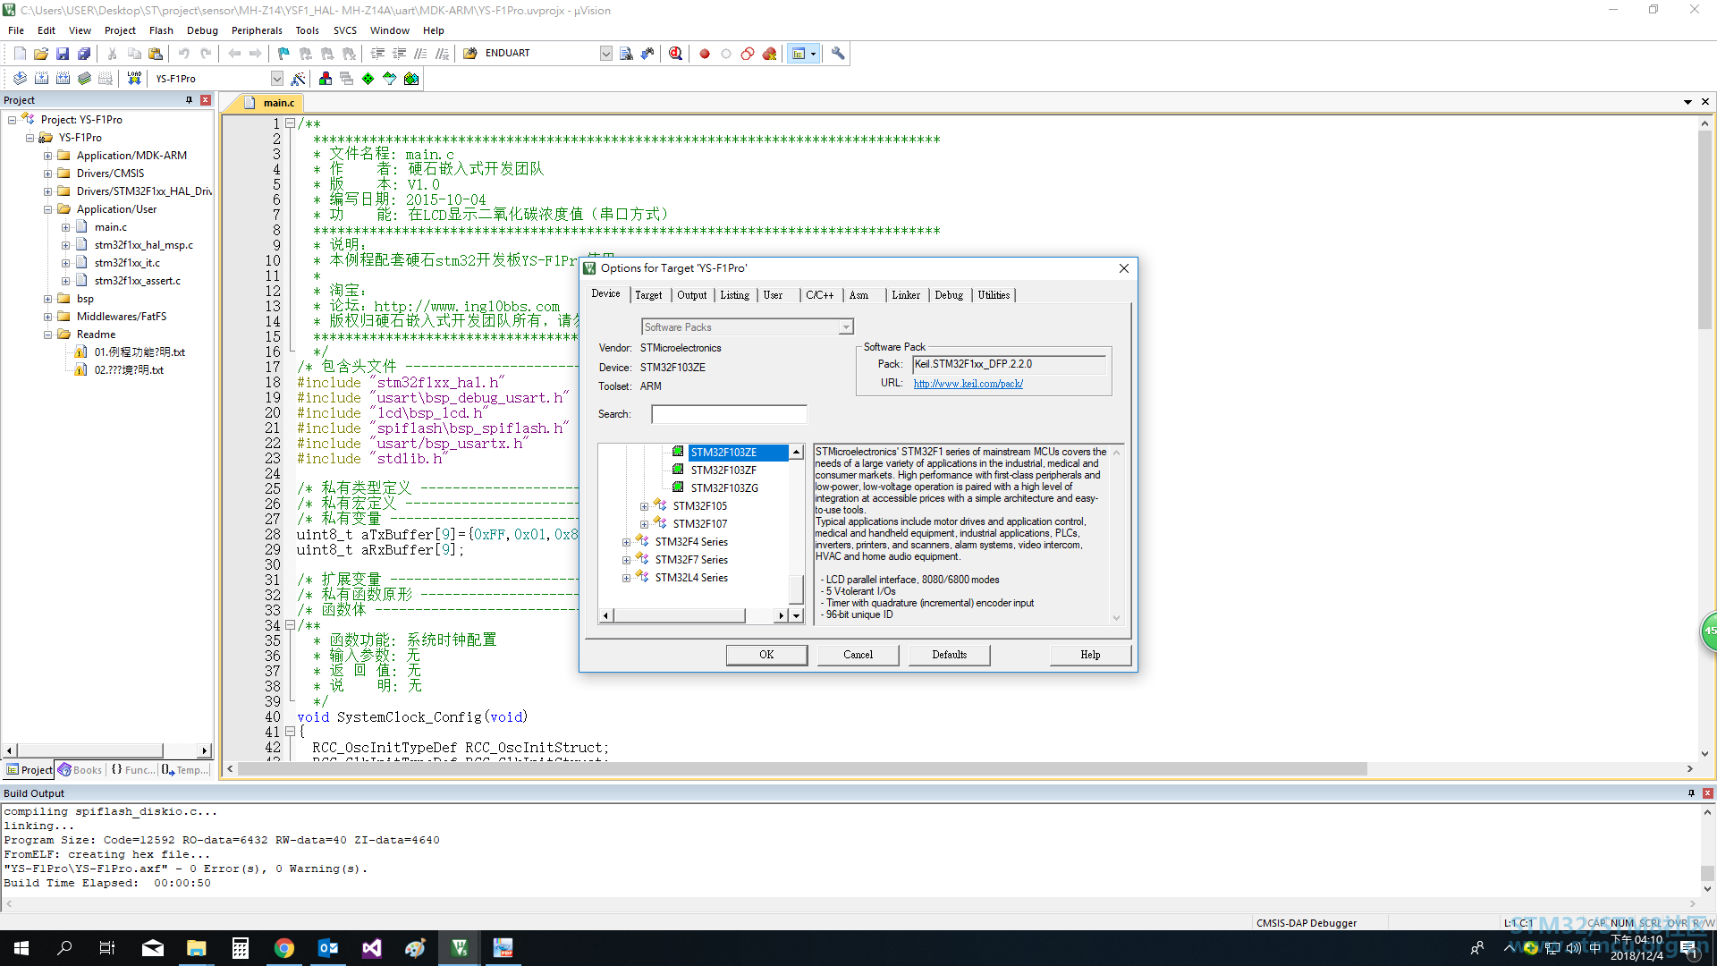
Task: Paste using the clipboard toolbar icon
Action: [156, 54]
